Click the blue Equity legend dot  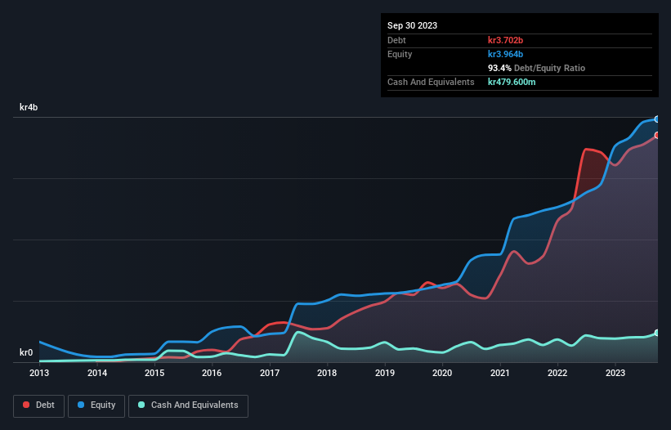click(81, 405)
